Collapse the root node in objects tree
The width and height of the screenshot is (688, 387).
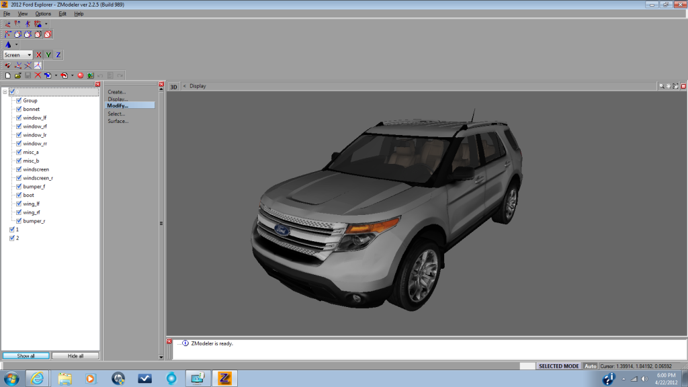[5, 92]
